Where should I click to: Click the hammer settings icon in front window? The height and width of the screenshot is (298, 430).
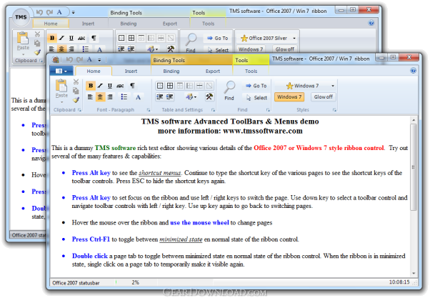point(209,96)
